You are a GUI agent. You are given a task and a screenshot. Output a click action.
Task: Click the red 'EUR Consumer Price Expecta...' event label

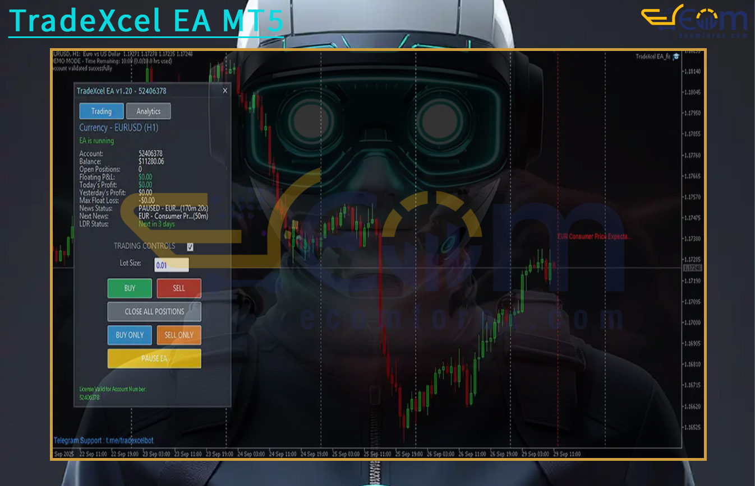(594, 237)
